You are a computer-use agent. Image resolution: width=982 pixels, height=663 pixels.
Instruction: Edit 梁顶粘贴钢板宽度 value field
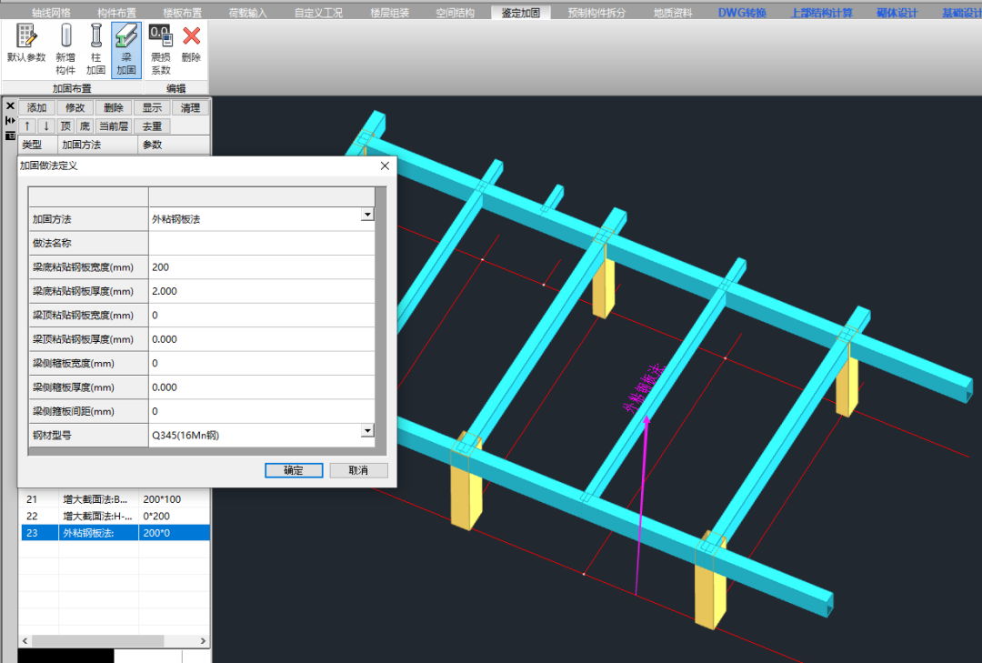261,316
